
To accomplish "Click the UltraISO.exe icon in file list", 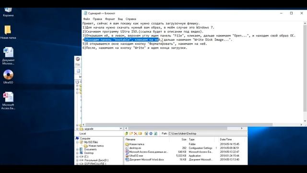I will 127,156.
